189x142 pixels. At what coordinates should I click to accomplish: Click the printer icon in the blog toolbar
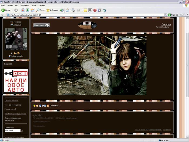[43, 106]
